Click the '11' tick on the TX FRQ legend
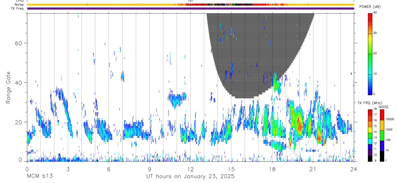398x183 pixels. [375, 149]
